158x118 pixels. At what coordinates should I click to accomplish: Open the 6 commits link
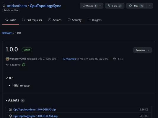[x=69, y=59]
